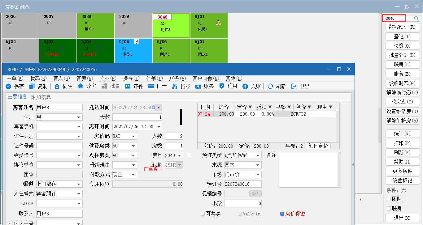Click the 备注 remarks text area
Viewport: 423px width, 225px height.
click(310, 170)
